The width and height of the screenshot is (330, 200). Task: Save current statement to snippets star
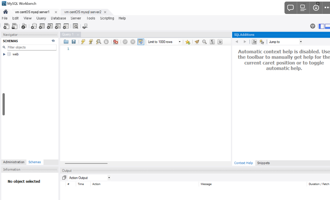[x=188, y=42]
